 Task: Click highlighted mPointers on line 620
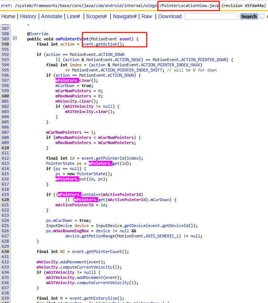click(x=86, y=200)
